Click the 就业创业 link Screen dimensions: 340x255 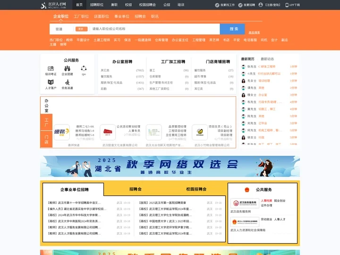click(x=280, y=201)
